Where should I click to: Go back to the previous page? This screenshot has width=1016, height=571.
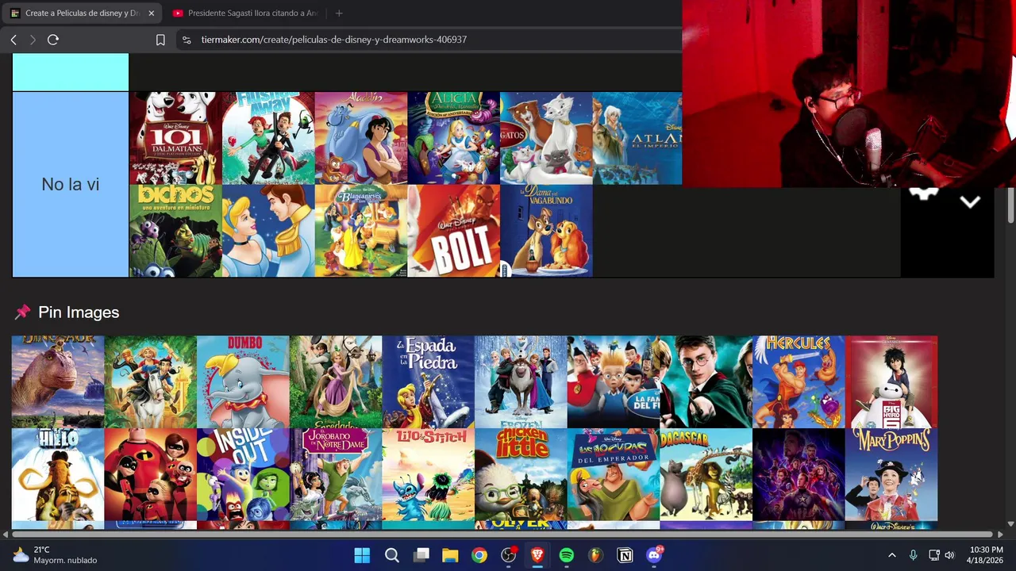pos(13,40)
